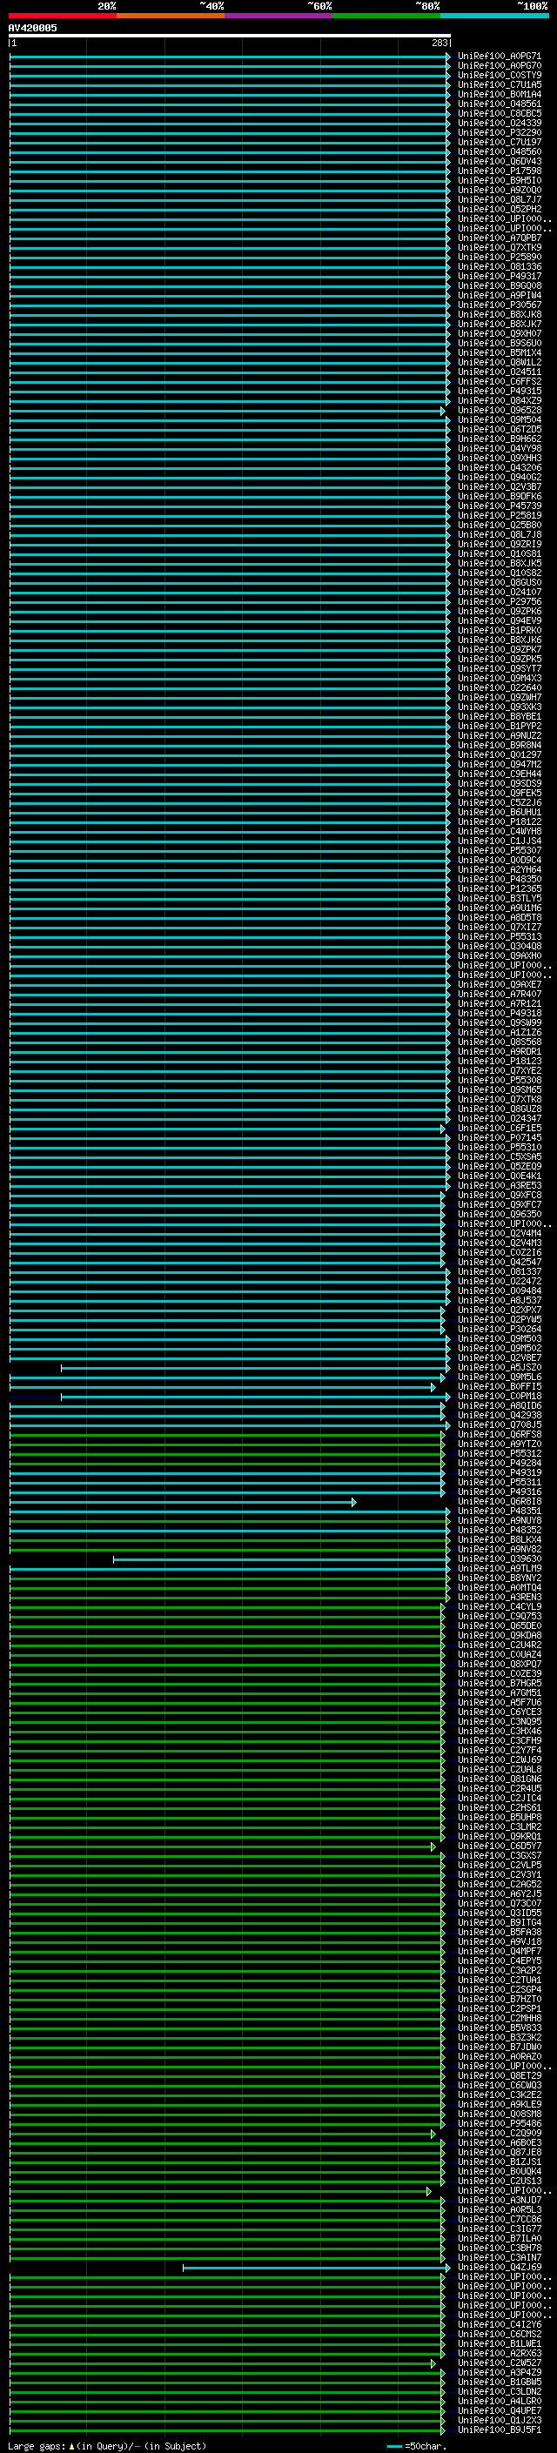Select label UniRef100_A5JSZ0
Viewport: 557px width, 2453px height.
[x=500, y=1367]
